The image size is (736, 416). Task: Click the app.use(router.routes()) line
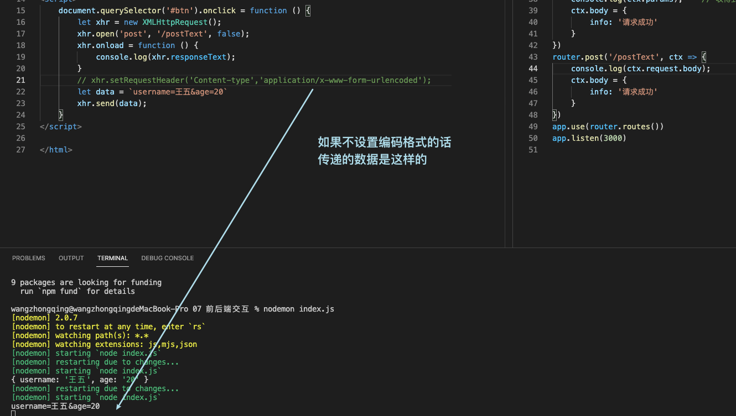[x=608, y=127]
